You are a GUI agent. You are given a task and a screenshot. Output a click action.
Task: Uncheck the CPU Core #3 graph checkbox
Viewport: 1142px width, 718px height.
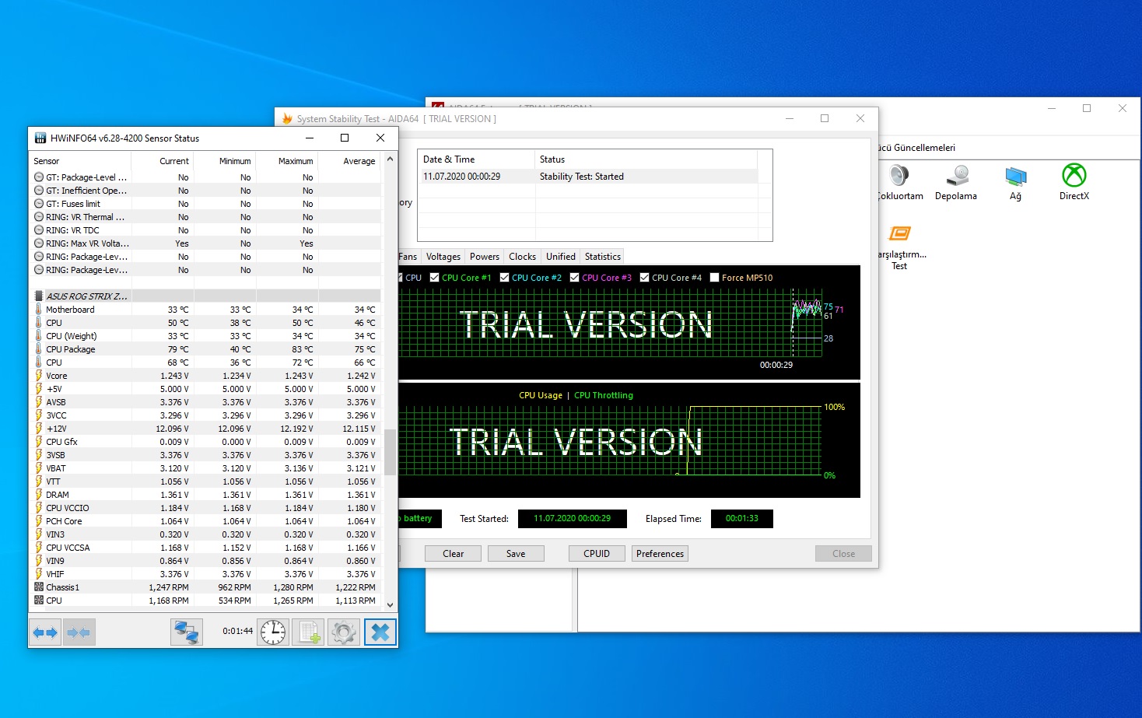tap(574, 277)
